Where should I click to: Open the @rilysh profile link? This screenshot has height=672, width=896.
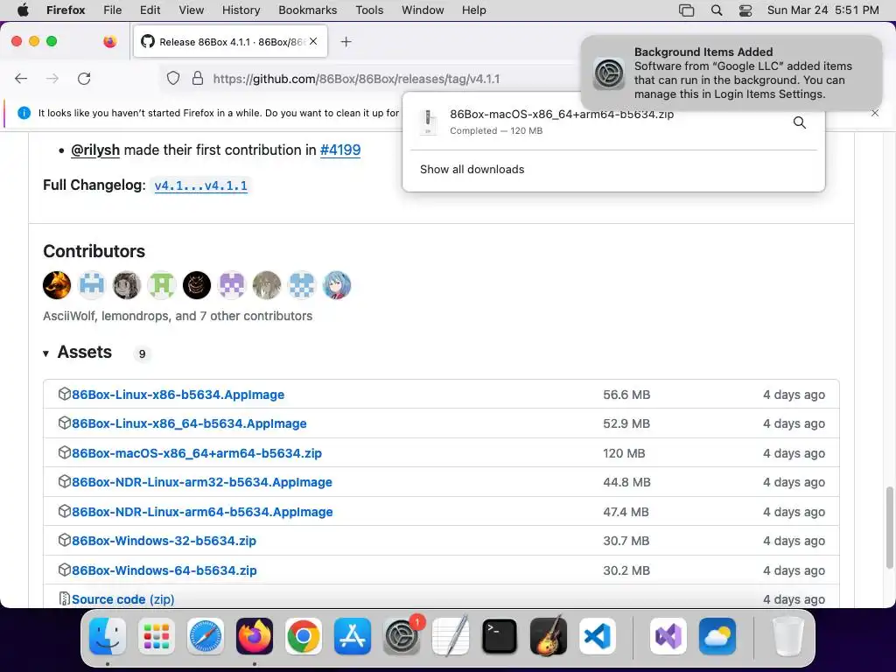coord(95,150)
